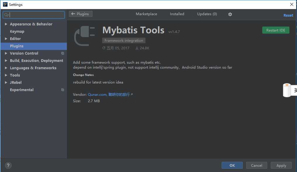Click the Restart IDE button
The height and width of the screenshot is (172, 297).
pos(276,30)
